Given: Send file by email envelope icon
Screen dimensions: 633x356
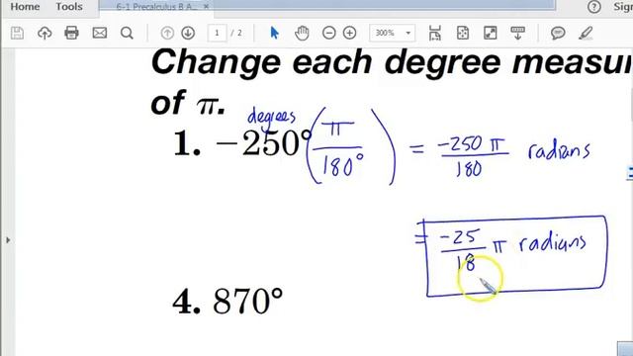Looking at the screenshot, I should 99,33.
